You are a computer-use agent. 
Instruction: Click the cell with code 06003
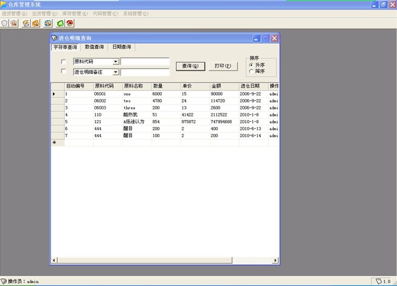click(x=108, y=108)
